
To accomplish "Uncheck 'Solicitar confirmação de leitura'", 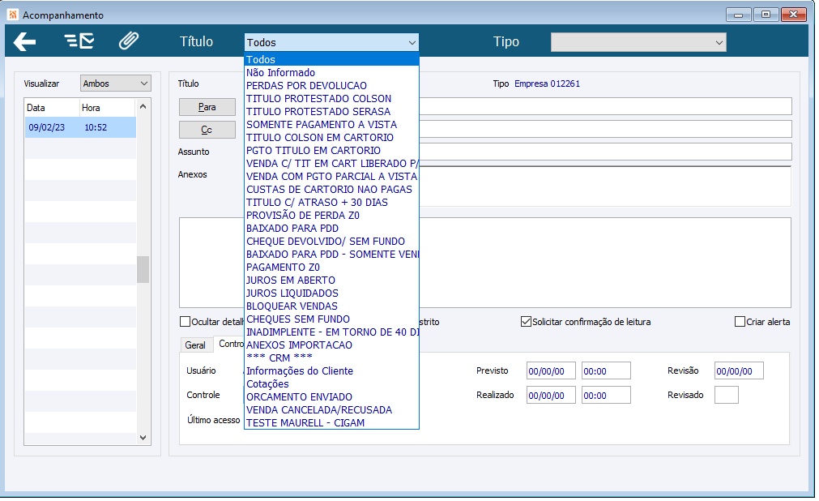I will 526,322.
